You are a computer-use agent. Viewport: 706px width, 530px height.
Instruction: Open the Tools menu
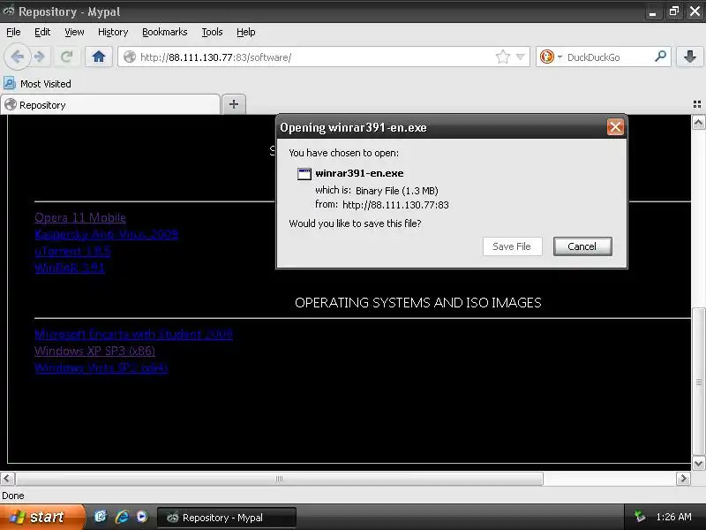tap(212, 32)
